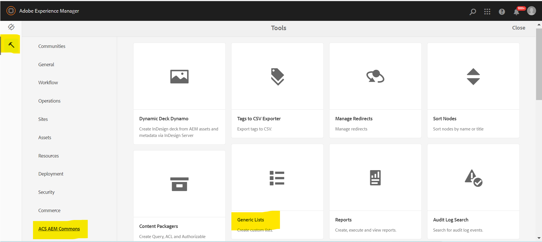
Task: Click the vertical scrollbar thumb
Action: point(539,64)
